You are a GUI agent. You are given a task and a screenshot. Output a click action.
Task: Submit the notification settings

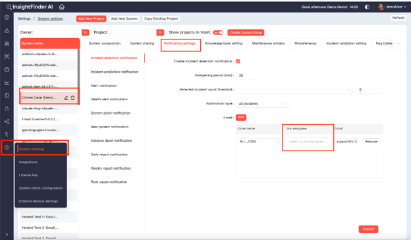[368, 229]
